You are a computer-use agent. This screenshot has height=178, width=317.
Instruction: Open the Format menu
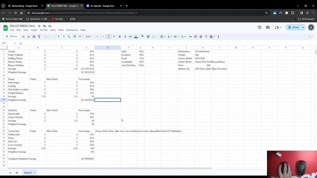coord(44,30)
